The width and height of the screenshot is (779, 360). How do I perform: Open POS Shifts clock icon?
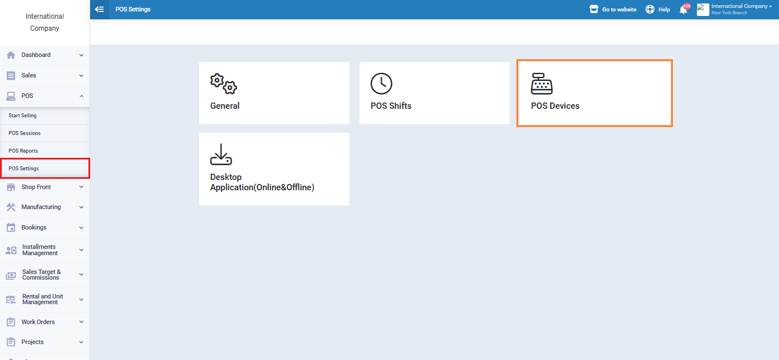pos(381,84)
